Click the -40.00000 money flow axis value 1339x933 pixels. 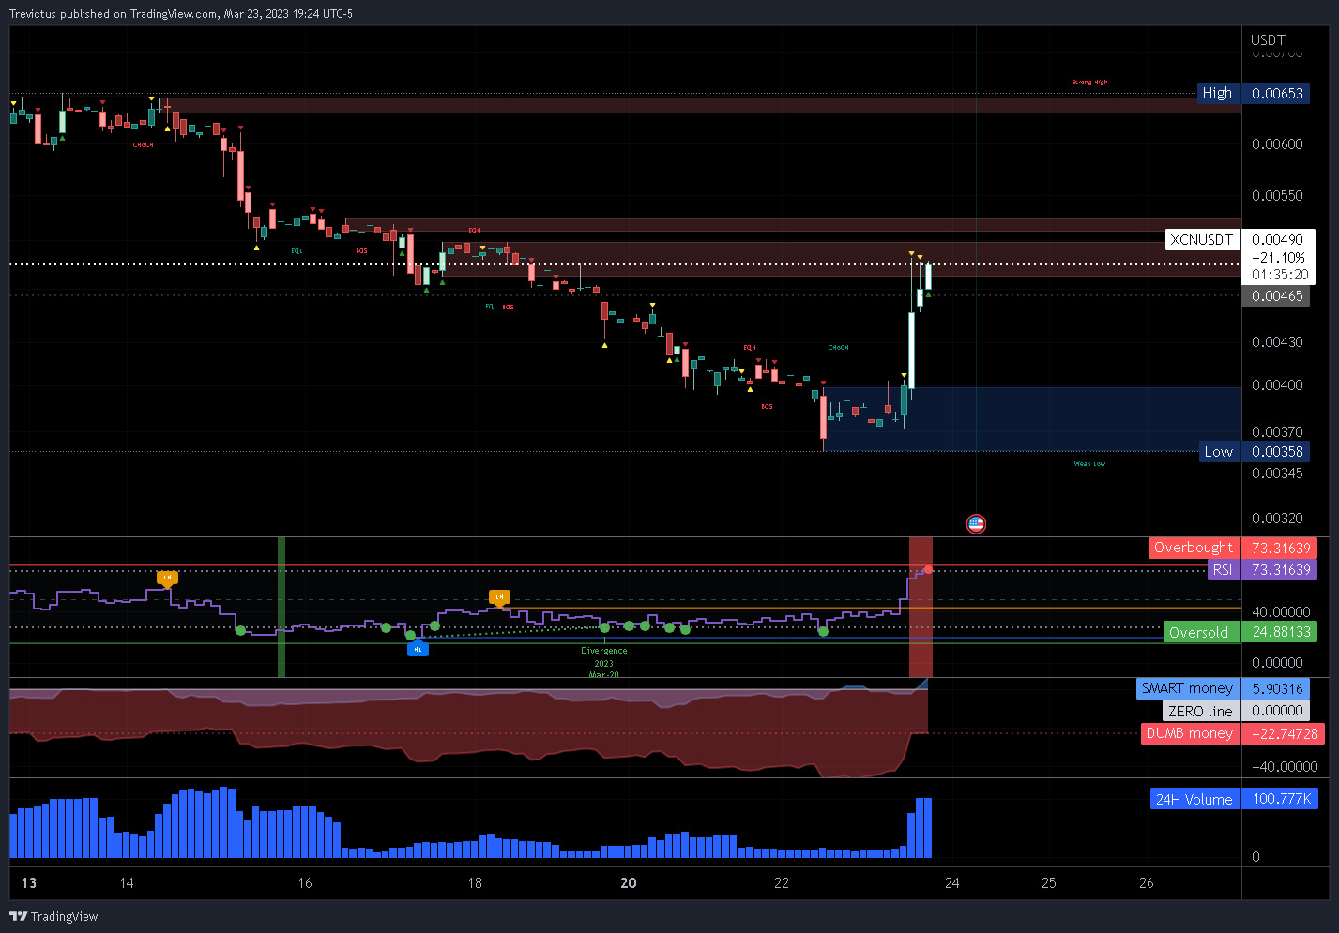1285,766
